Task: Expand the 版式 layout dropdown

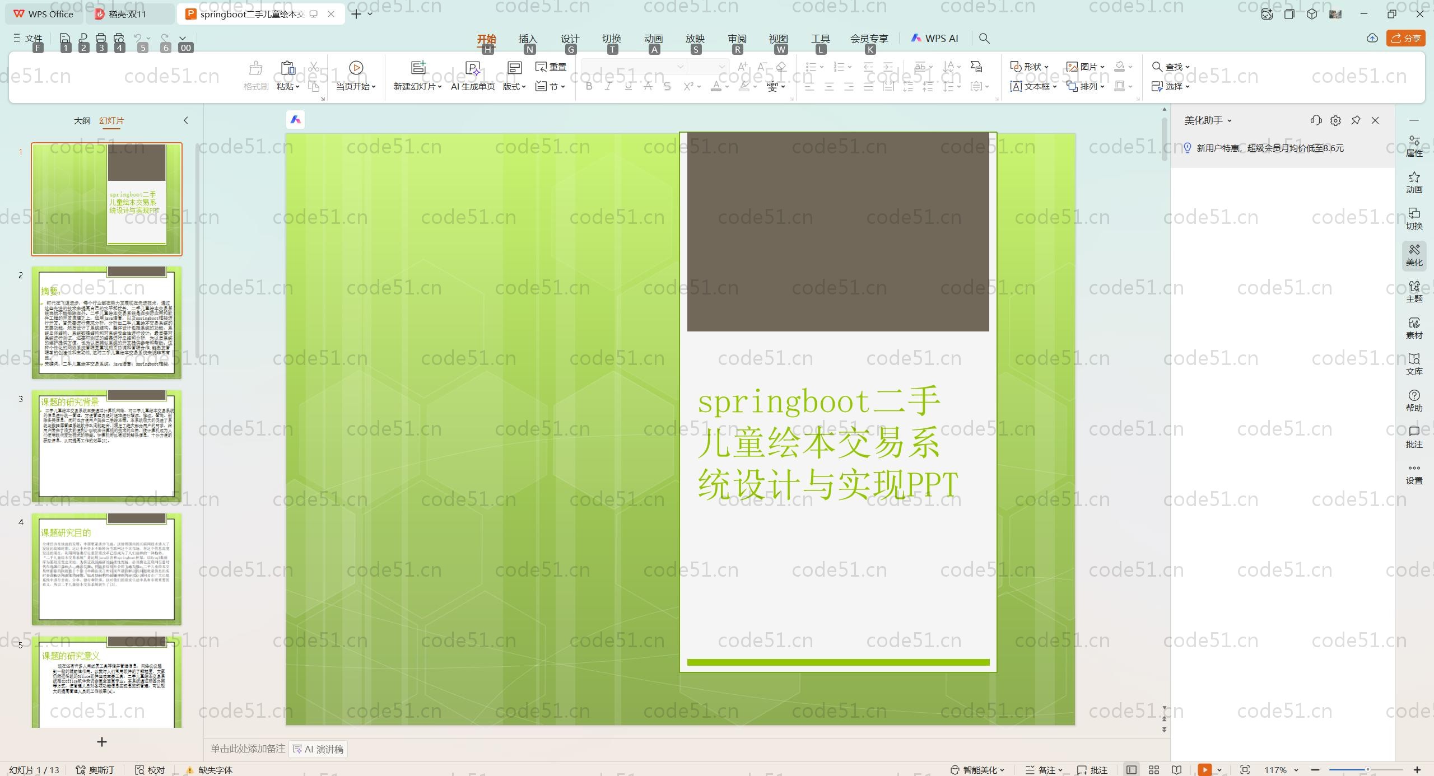Action: coord(514,86)
